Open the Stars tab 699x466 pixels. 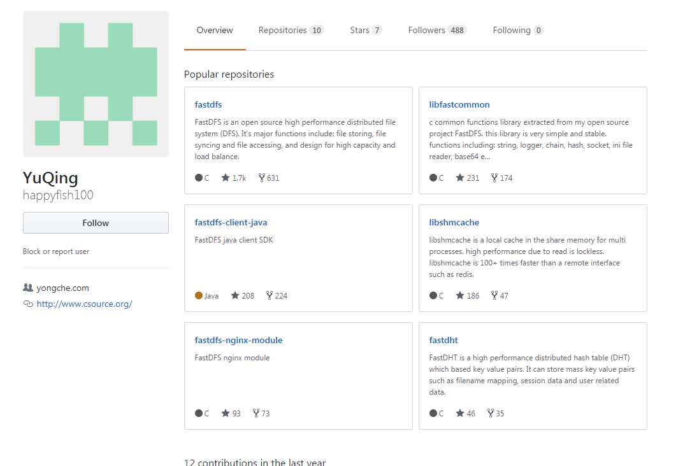tap(366, 31)
